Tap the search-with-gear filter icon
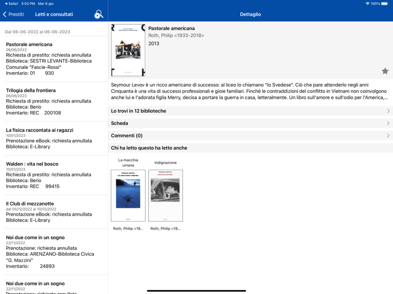The image size is (393, 294). click(98, 14)
